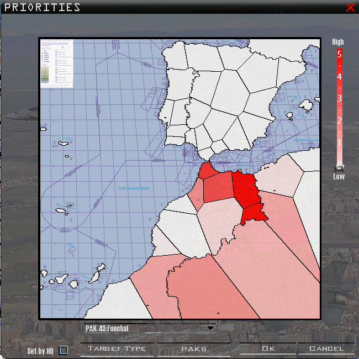The height and width of the screenshot is (359, 359).
Task: Click the map legend thumbnail in corner
Action: click(57, 63)
